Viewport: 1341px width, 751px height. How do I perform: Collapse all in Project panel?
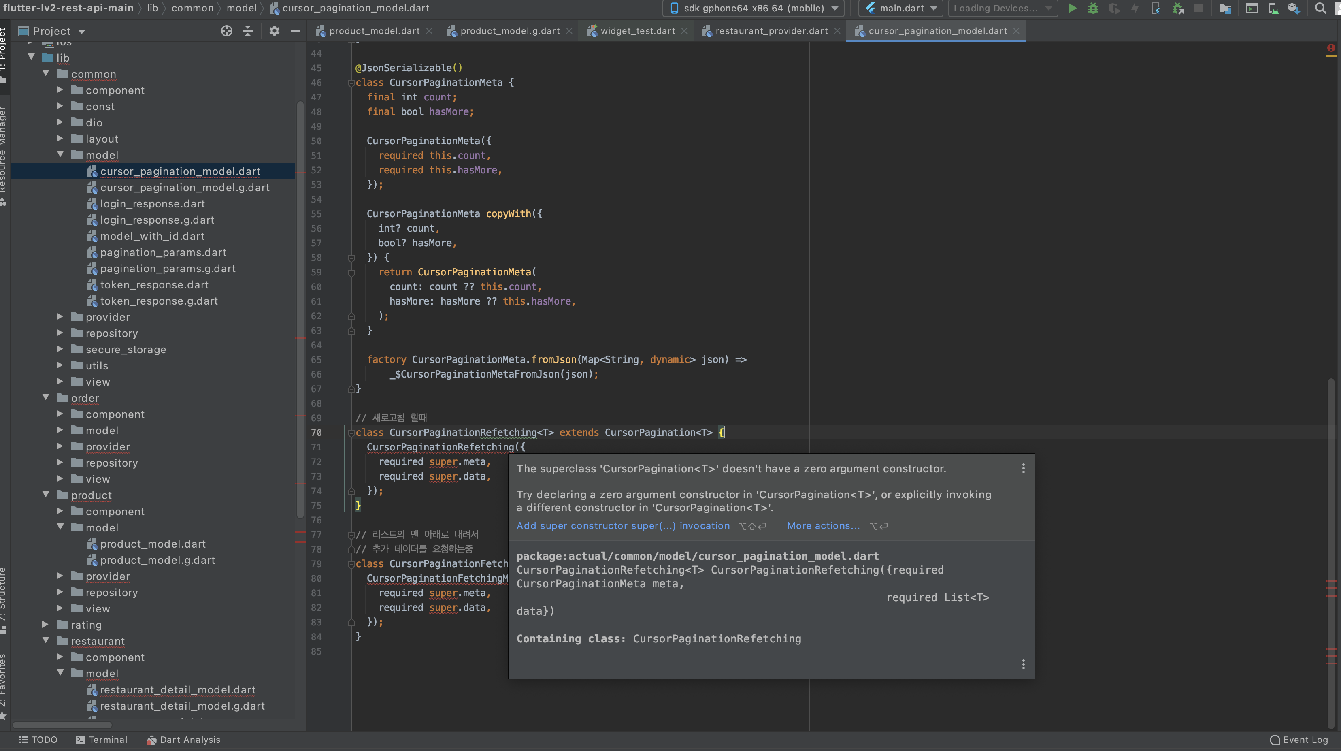248,31
